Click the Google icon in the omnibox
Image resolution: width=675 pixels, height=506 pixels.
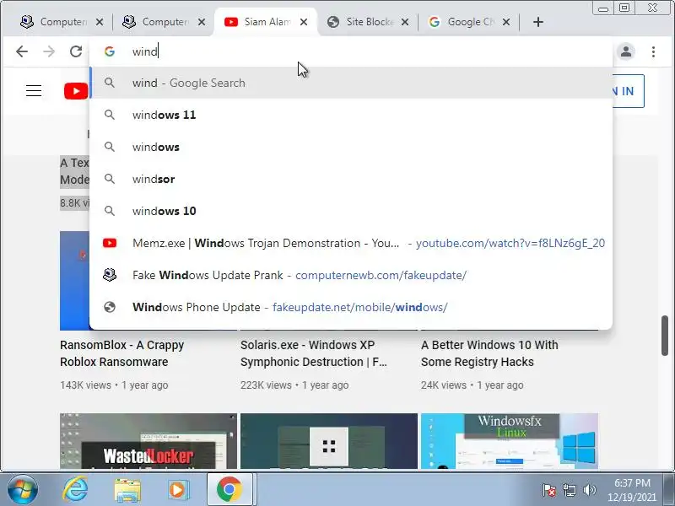tap(110, 51)
